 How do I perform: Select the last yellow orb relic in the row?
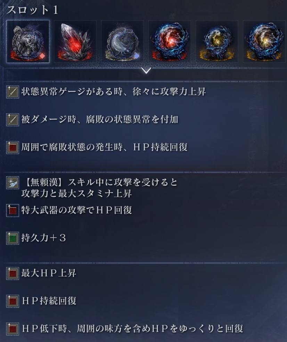[264, 42]
